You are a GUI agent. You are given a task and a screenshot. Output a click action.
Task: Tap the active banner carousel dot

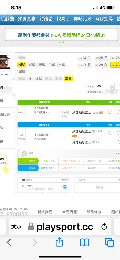[63, 42]
